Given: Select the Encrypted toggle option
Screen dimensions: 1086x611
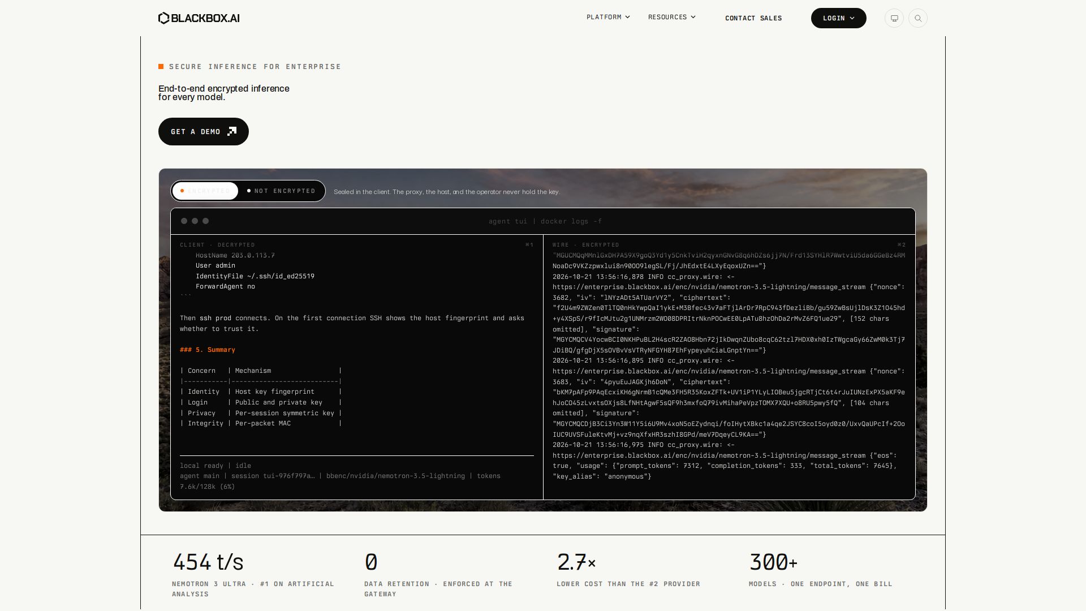Looking at the screenshot, I should pos(205,191).
